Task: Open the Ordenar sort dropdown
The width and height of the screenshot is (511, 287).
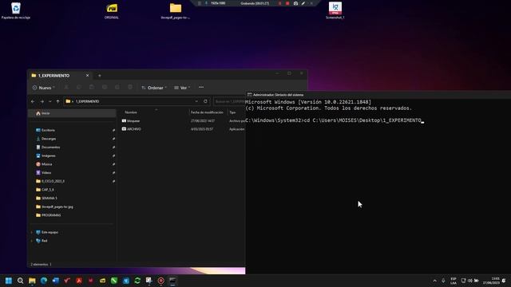Action: coord(154,88)
